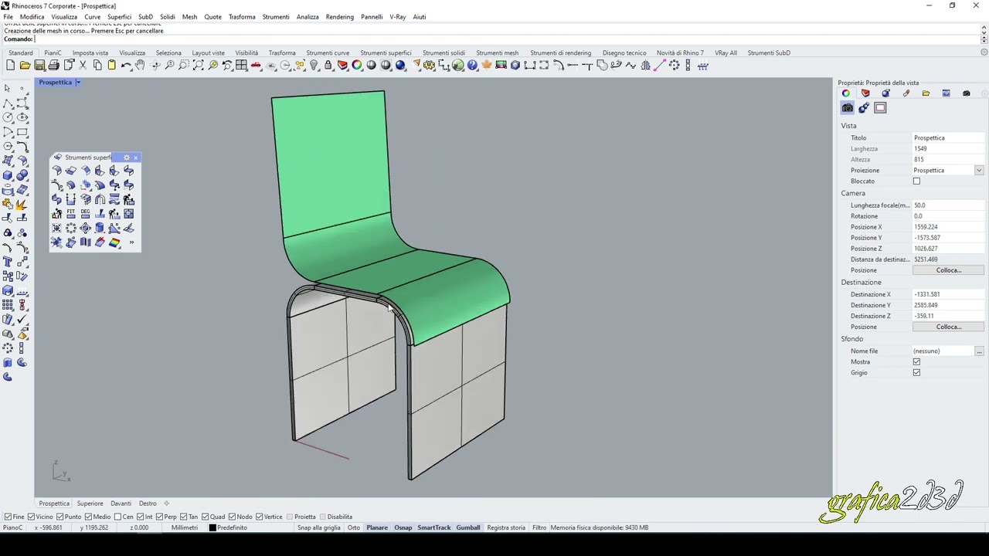The width and height of the screenshot is (989, 556).
Task: Click the Undo arrow icon
Action: (x=126, y=66)
